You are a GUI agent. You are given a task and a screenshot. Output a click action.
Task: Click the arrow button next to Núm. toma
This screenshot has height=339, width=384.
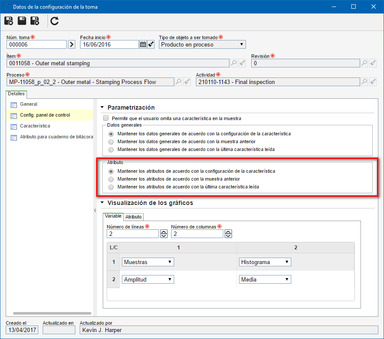[71, 44]
